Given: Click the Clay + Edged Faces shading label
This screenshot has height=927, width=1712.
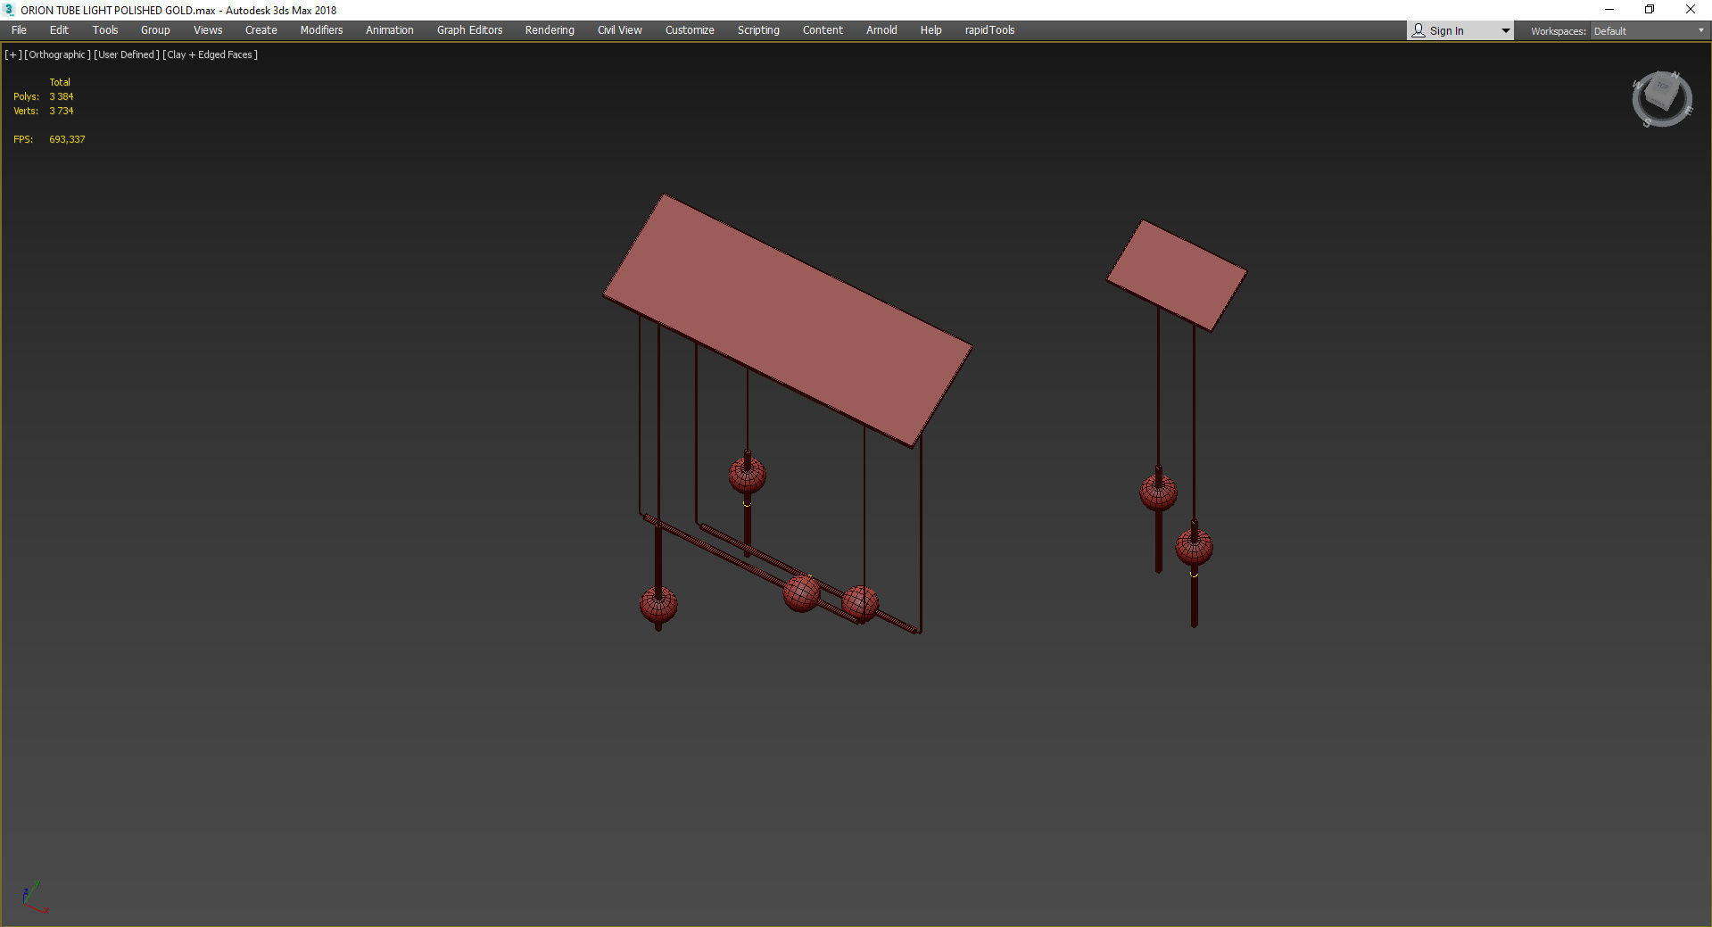Looking at the screenshot, I should (x=211, y=54).
